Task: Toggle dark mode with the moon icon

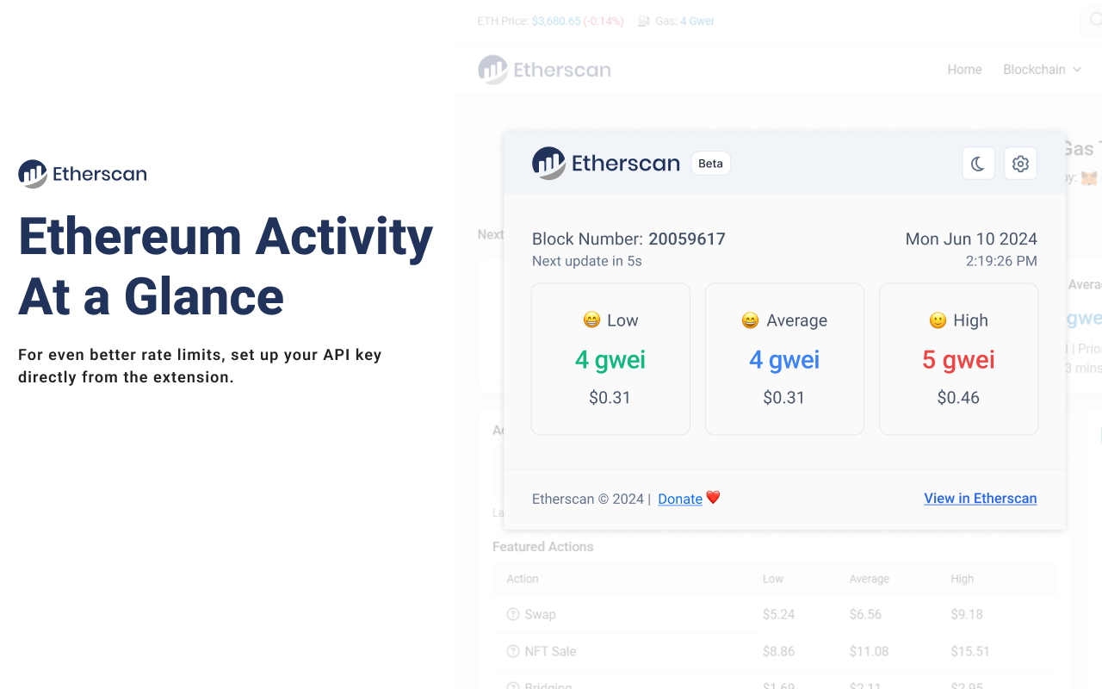Action: tap(978, 163)
